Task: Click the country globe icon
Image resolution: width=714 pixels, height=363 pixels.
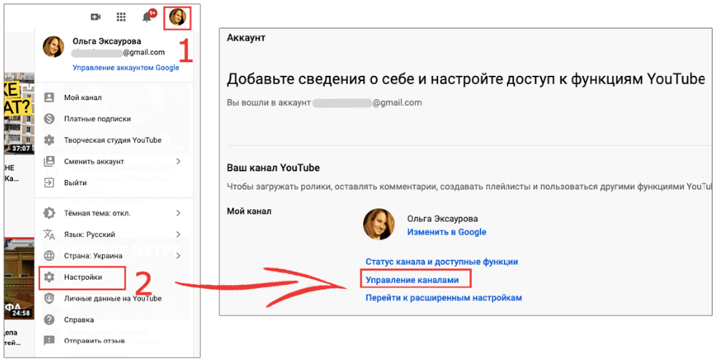Action: [49, 256]
